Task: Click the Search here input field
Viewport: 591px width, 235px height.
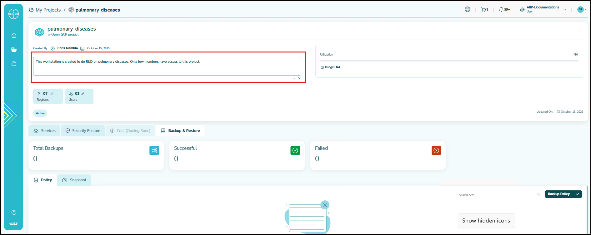Action: 496,195
